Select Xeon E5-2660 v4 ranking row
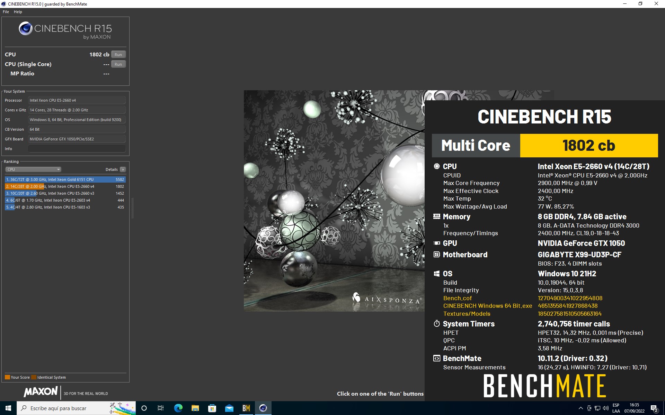The image size is (665, 415). 65,186
